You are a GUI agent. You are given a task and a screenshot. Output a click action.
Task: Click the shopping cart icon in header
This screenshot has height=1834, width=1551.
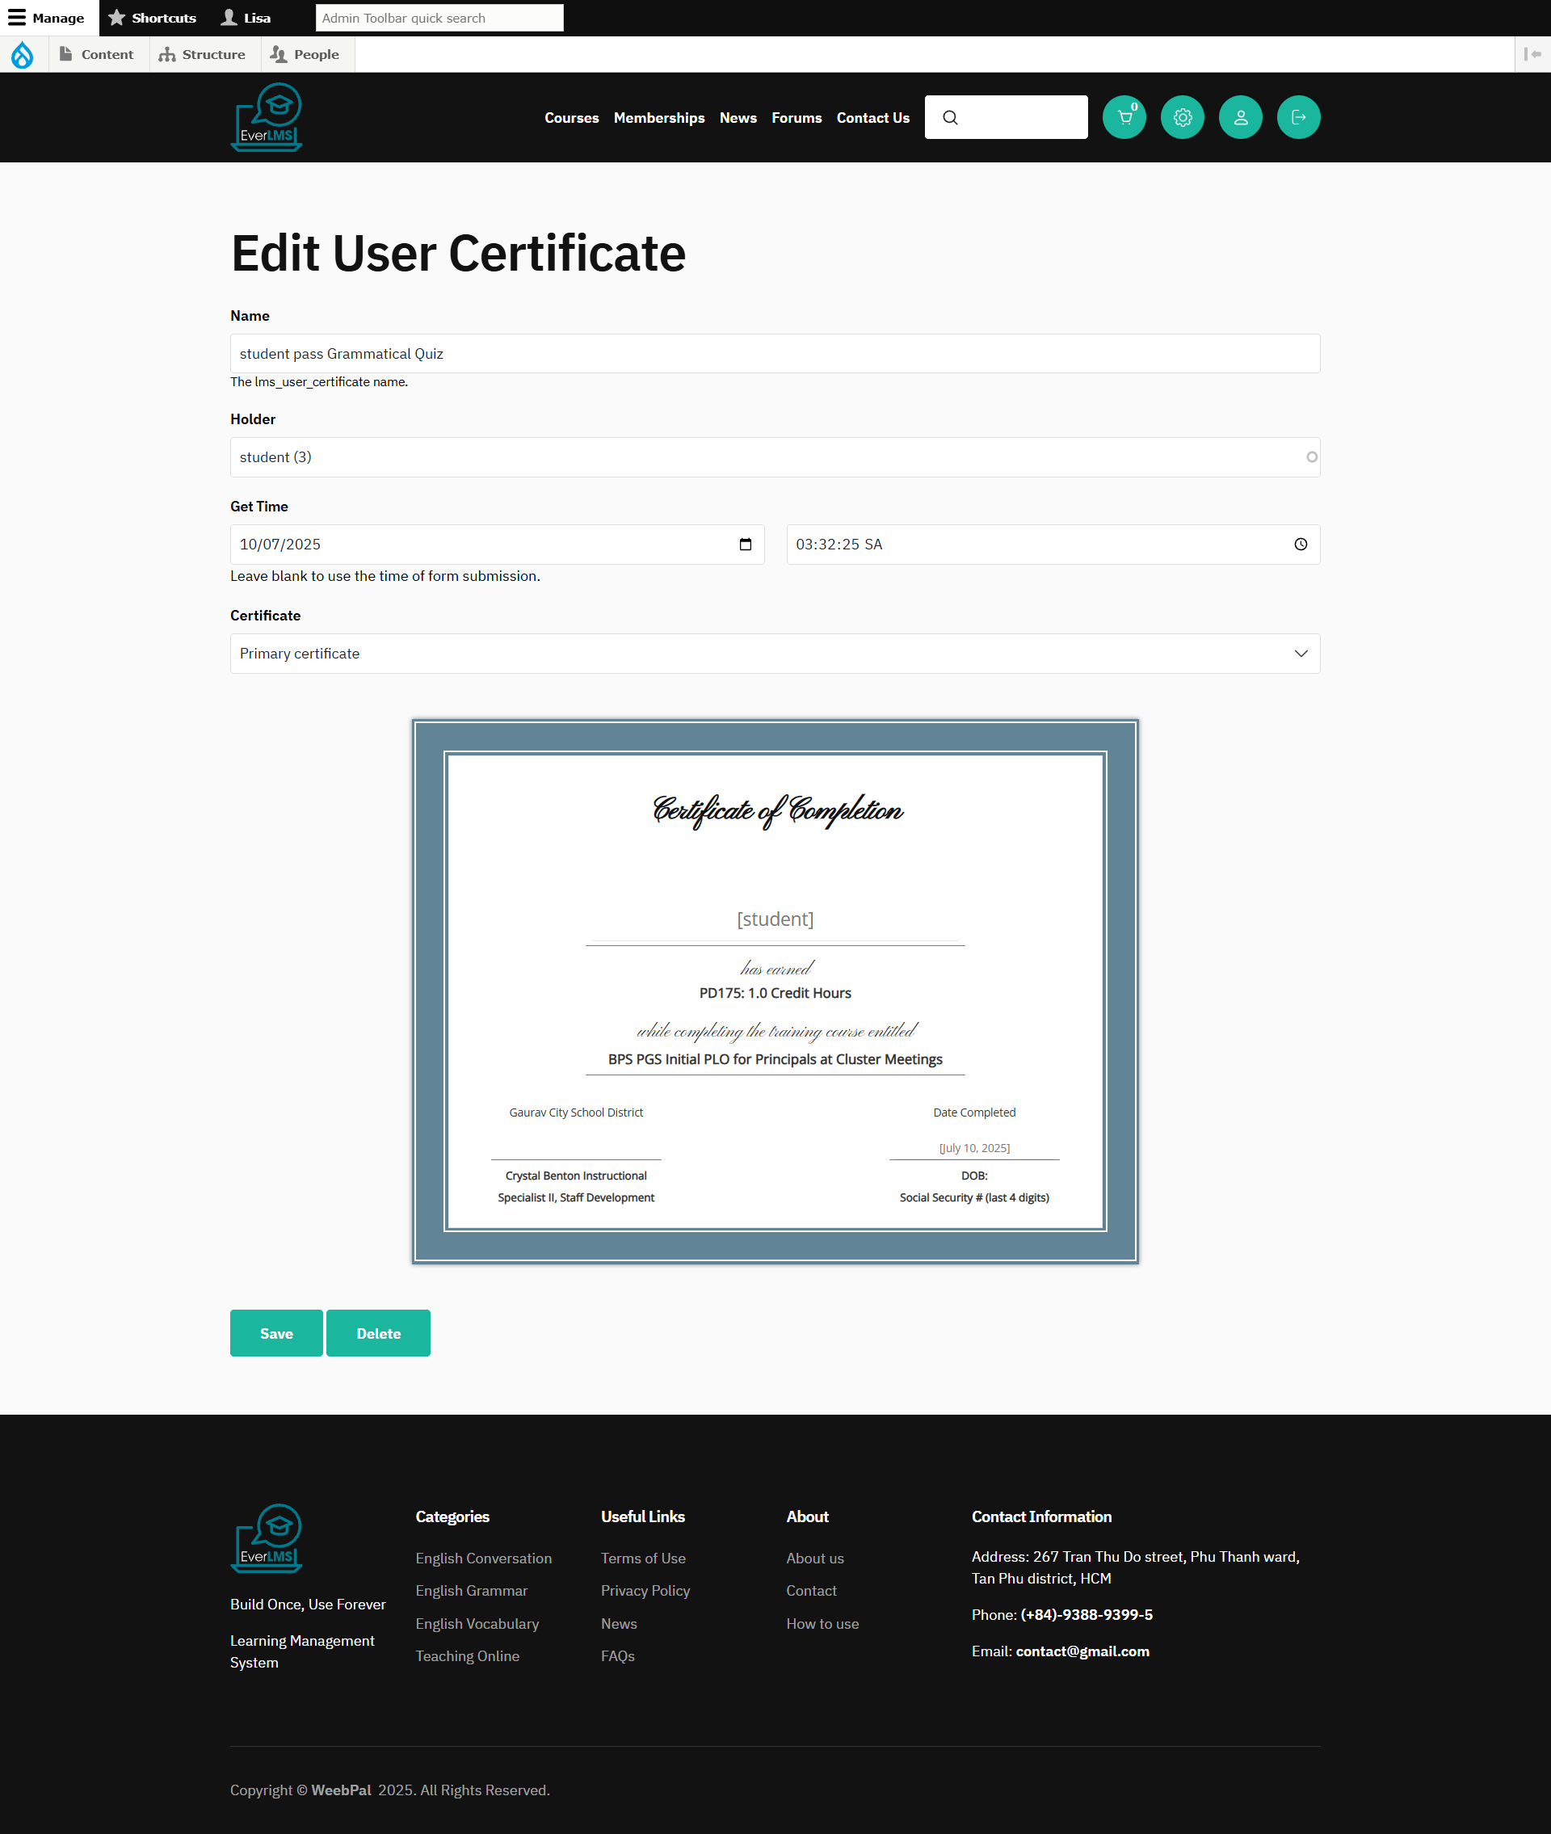(x=1124, y=117)
